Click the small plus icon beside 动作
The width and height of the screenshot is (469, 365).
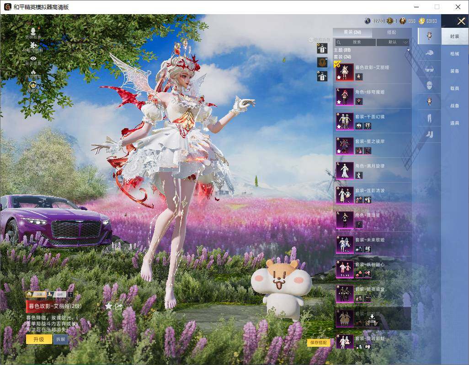70,294
